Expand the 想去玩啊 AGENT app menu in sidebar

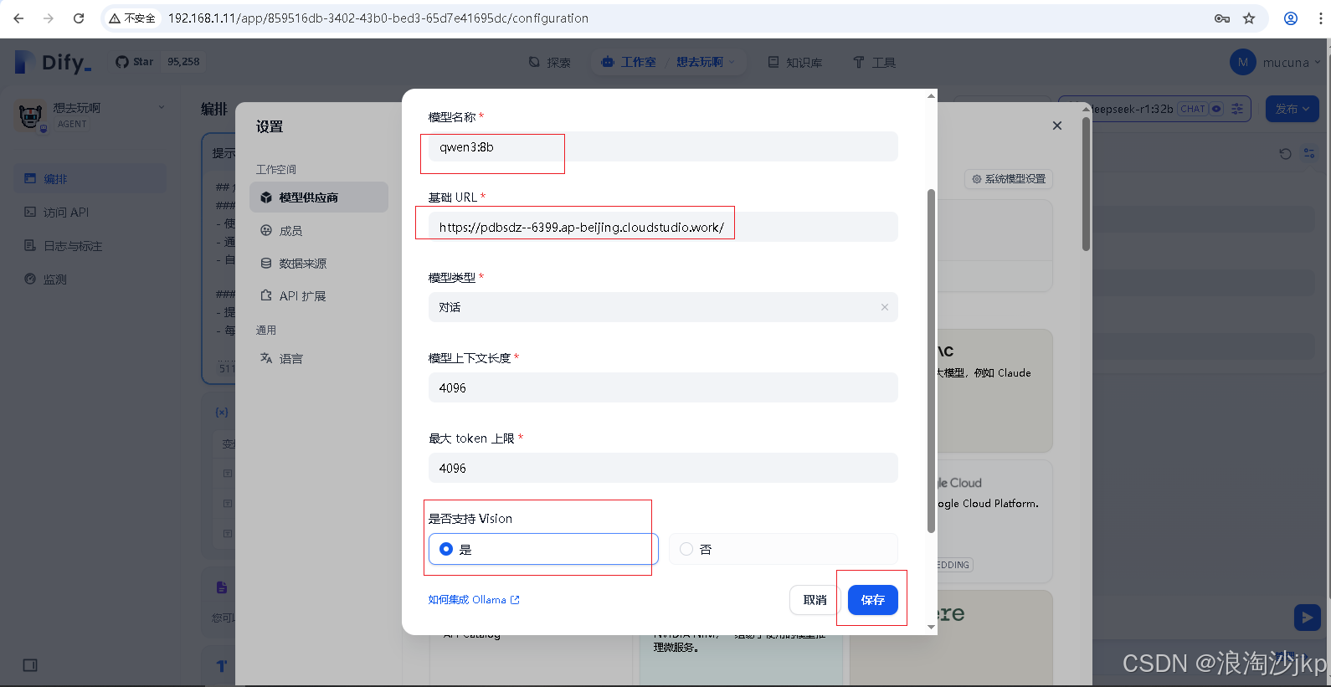[90, 115]
